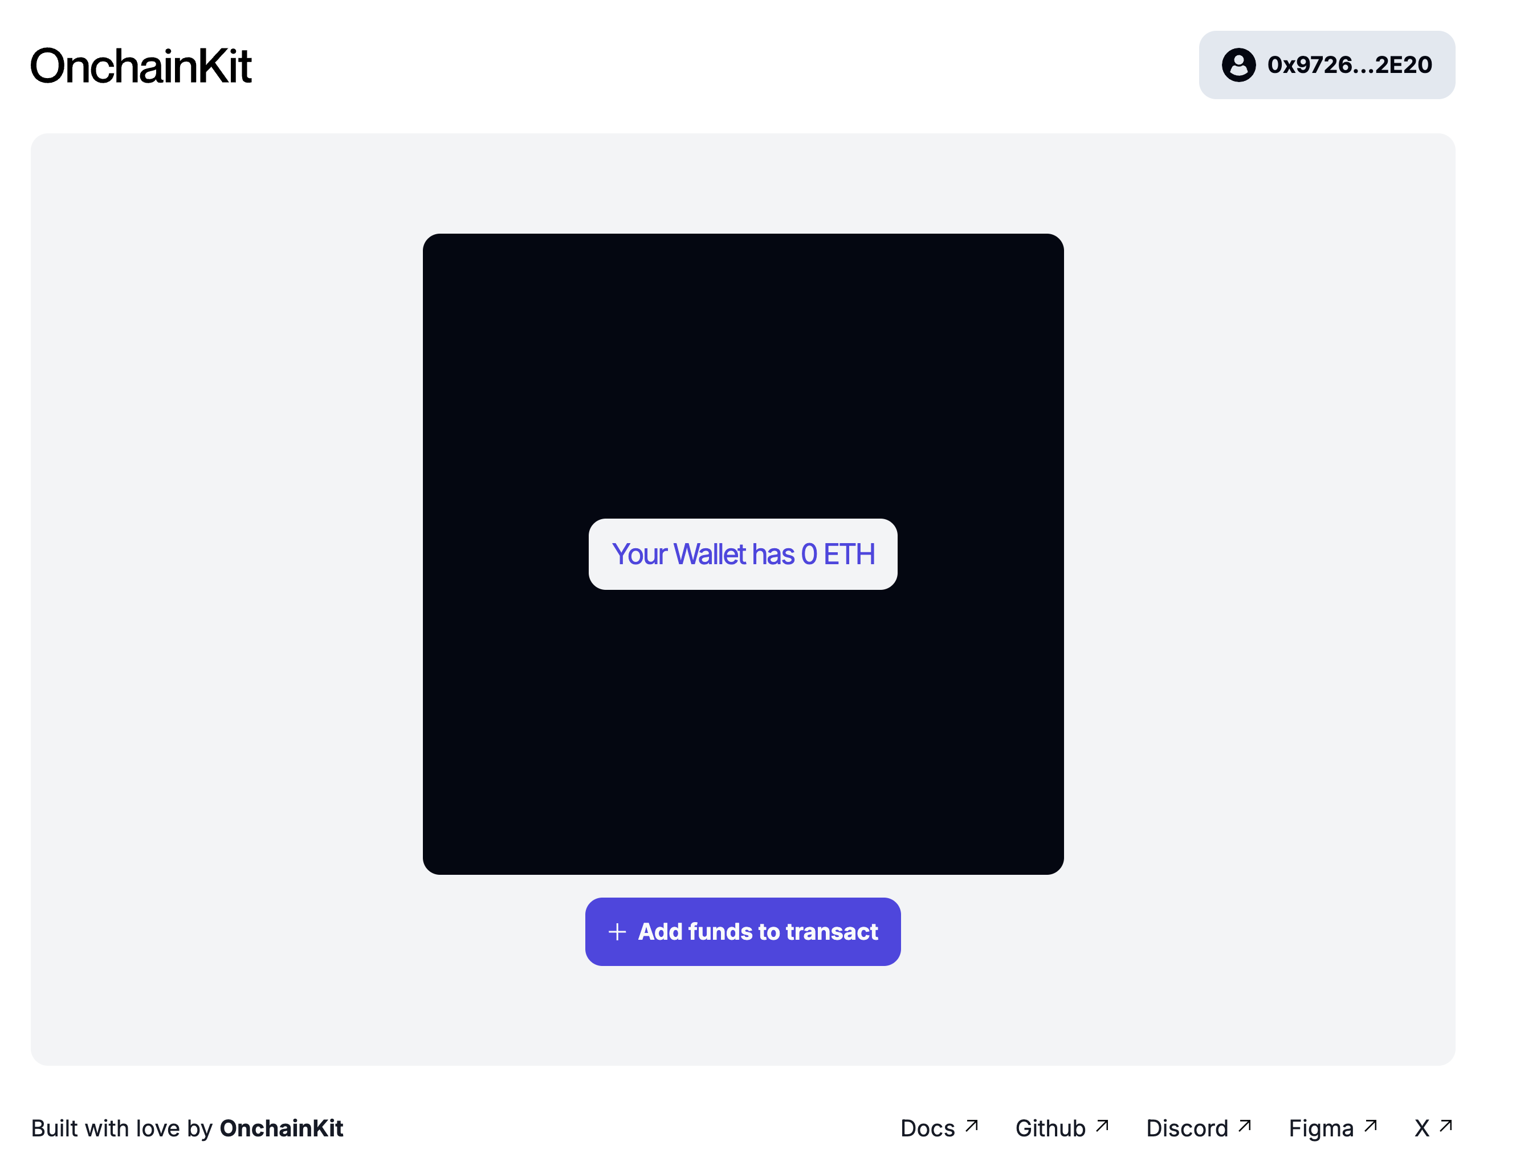1516x1174 pixels.
Task: Click the Your Wallet has 0 ETH label
Action: click(742, 554)
